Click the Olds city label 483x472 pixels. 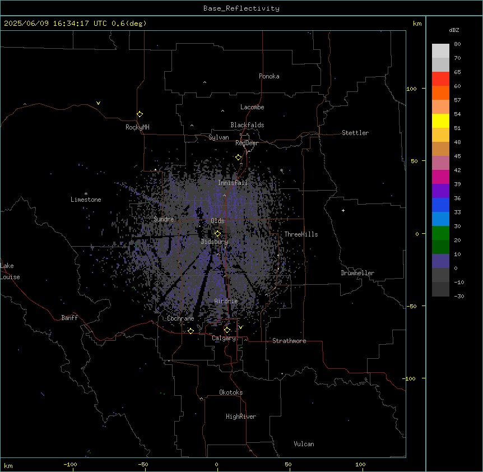click(217, 221)
